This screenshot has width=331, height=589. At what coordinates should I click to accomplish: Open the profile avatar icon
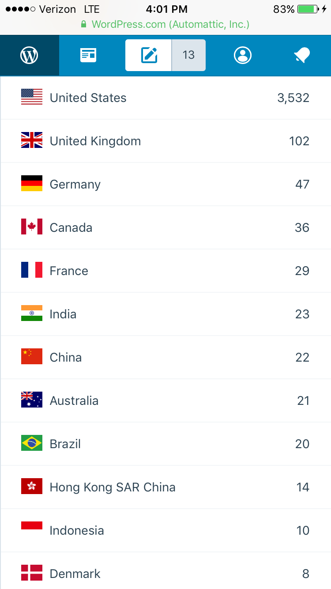point(242,55)
